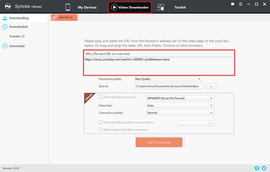The width and height of the screenshot is (270, 172).
Task: Open the device selection dropdown arrow
Action: coord(211,124)
